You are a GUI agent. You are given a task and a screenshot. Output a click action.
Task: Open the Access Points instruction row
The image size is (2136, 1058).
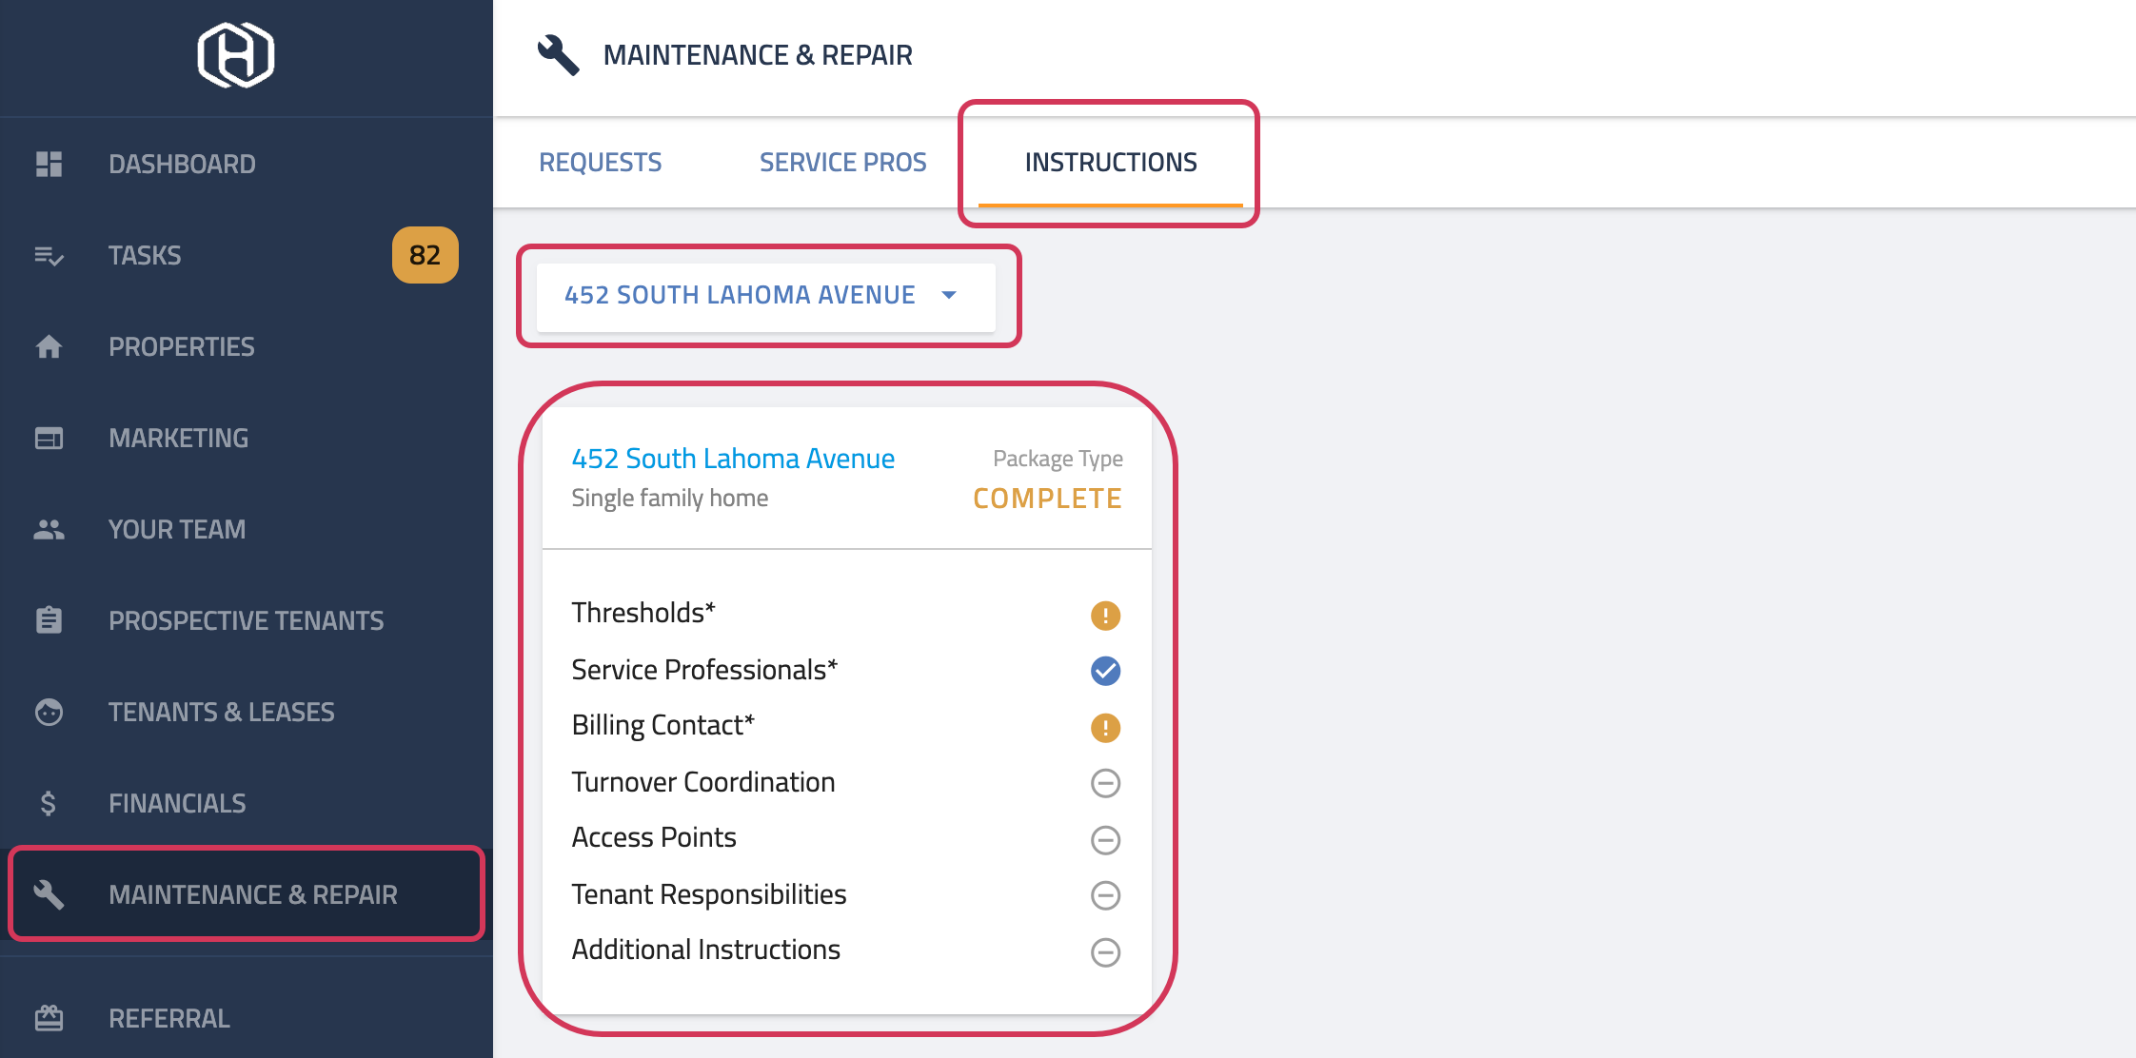point(846,838)
